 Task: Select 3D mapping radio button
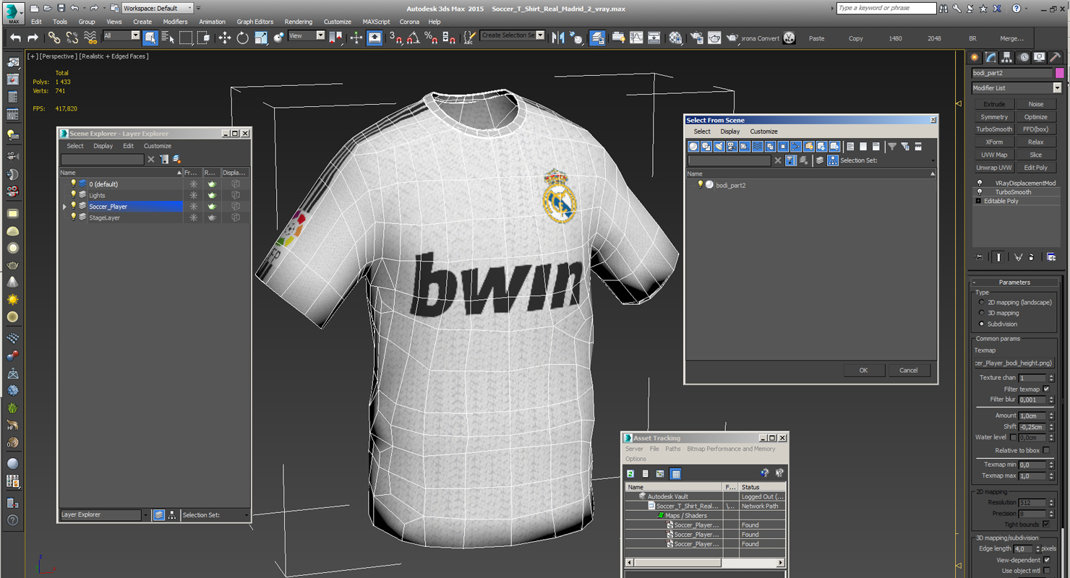981,313
